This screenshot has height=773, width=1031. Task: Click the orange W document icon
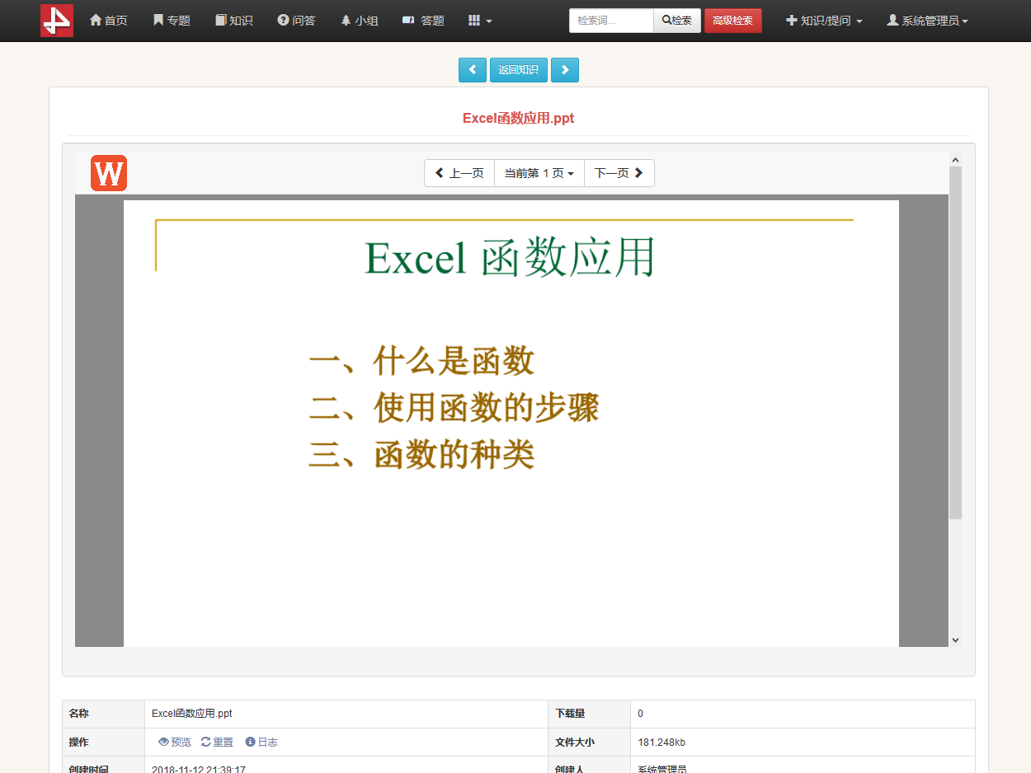tap(109, 173)
